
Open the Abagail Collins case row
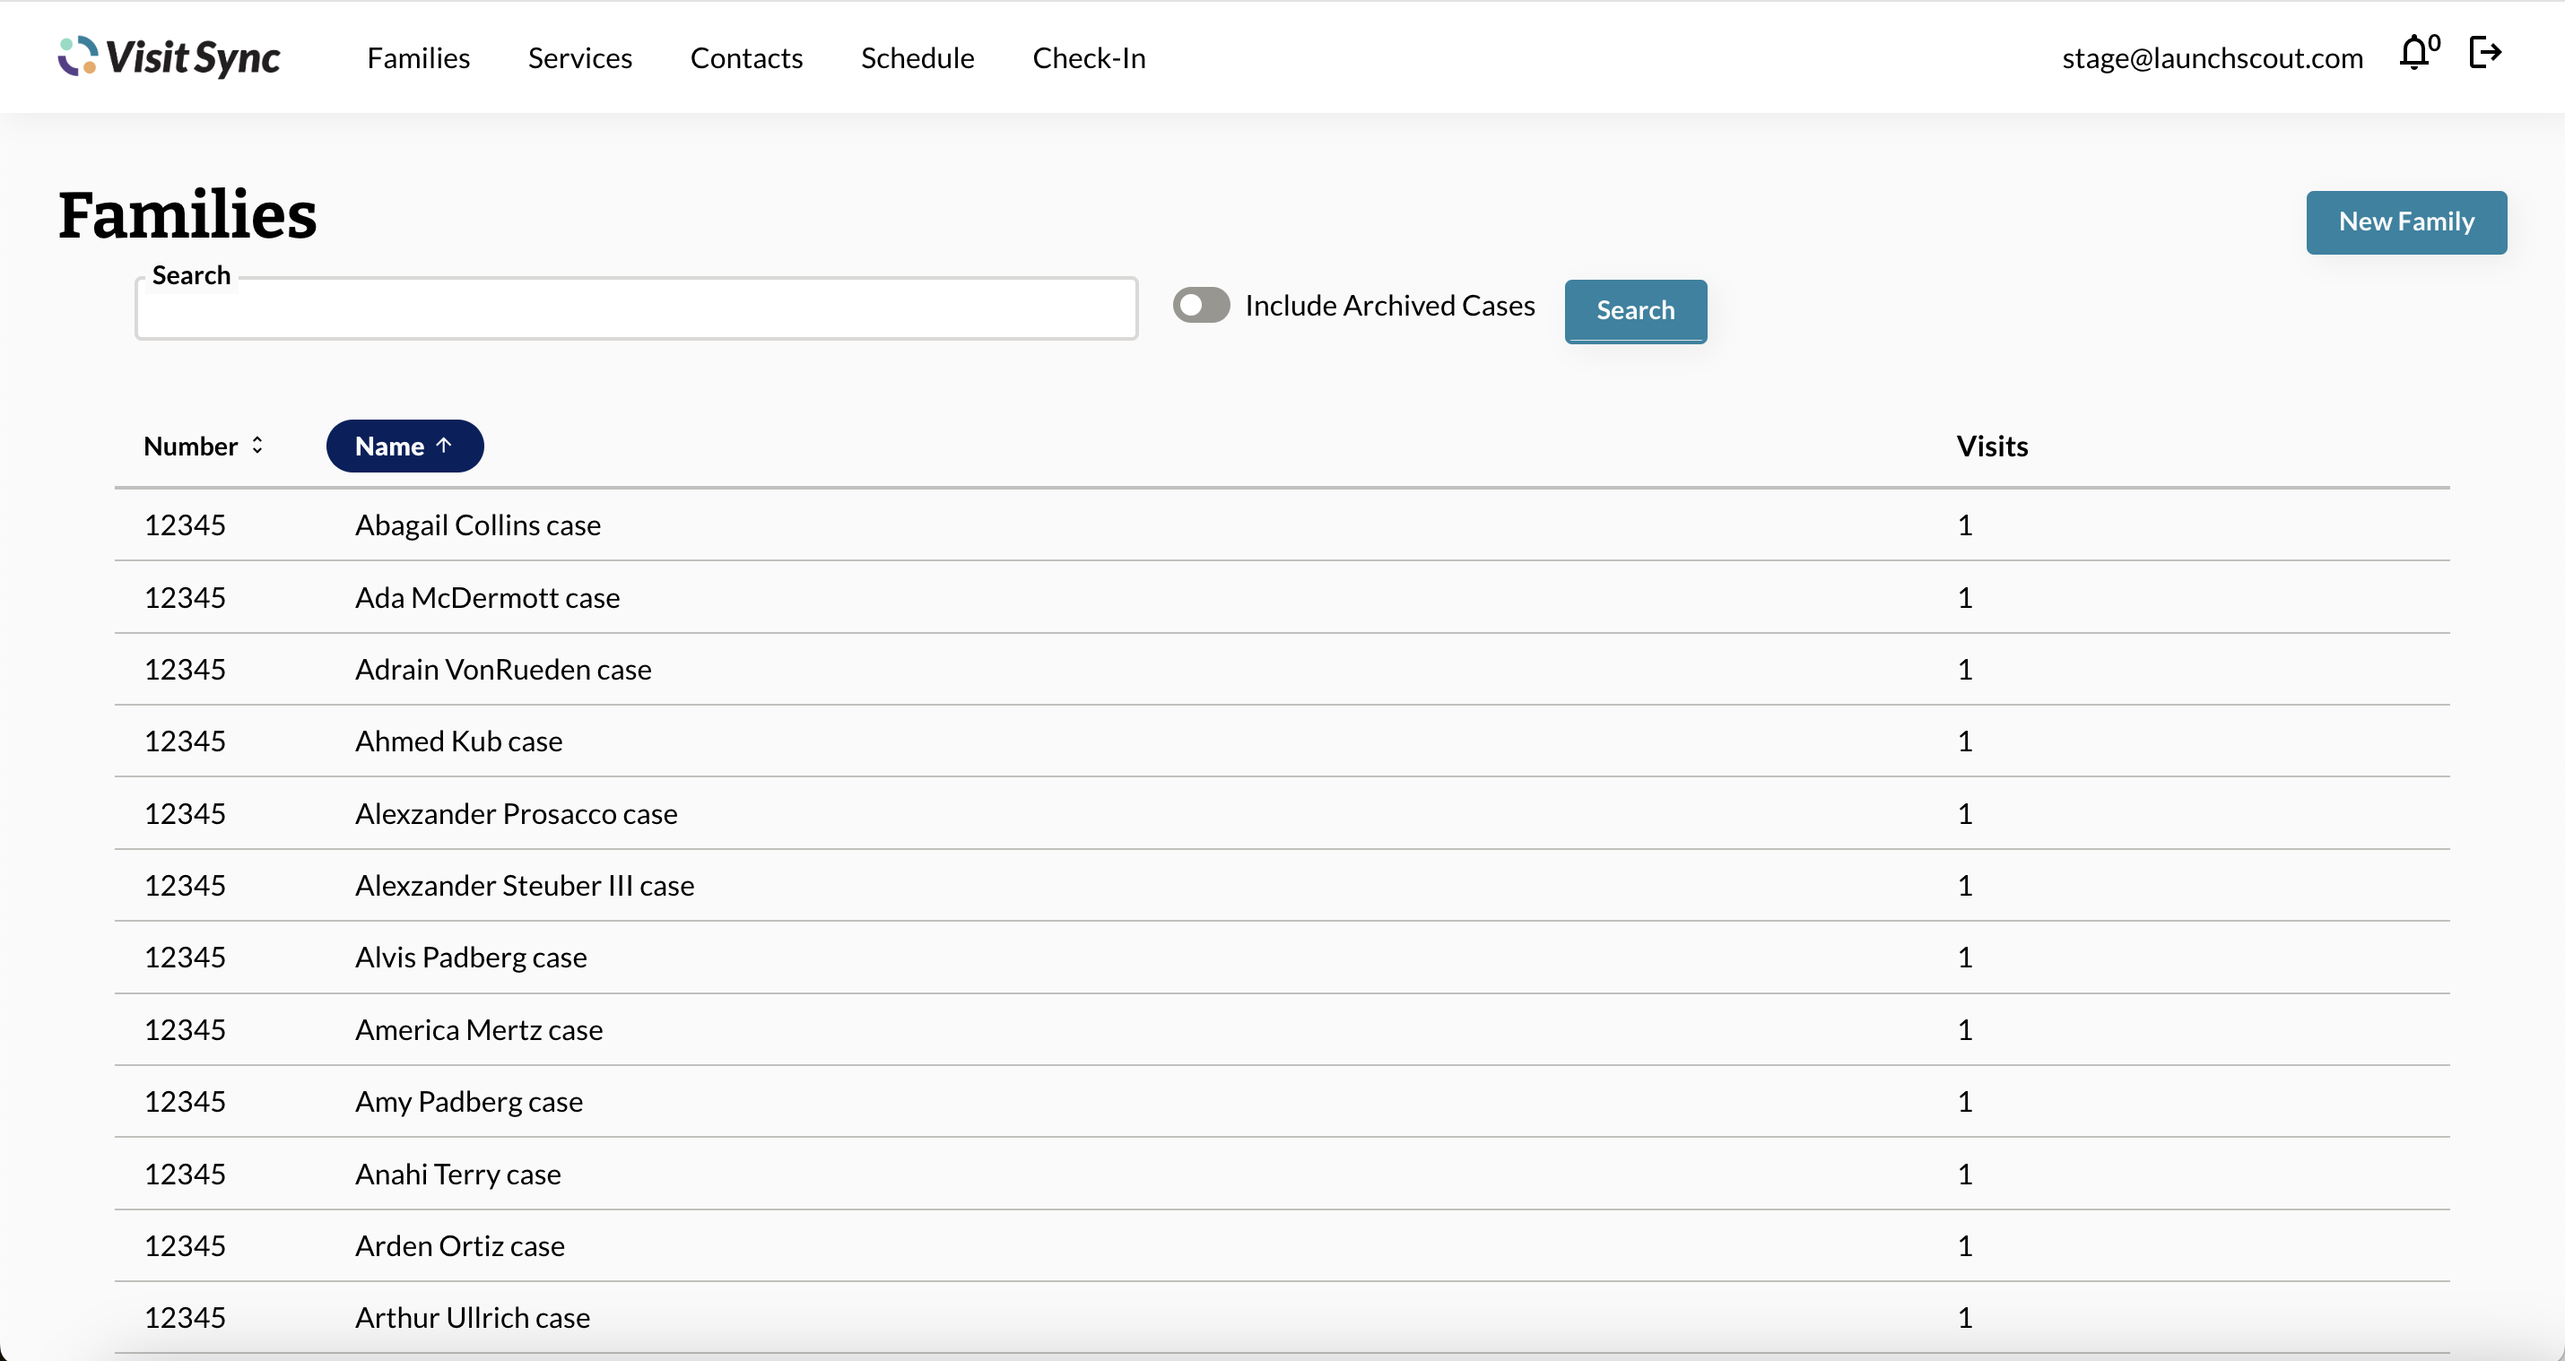[478, 524]
